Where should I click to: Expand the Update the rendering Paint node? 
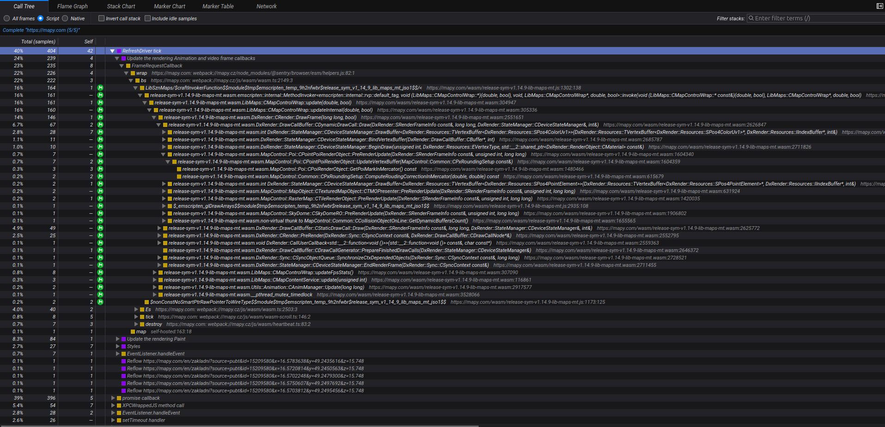[x=118, y=339]
